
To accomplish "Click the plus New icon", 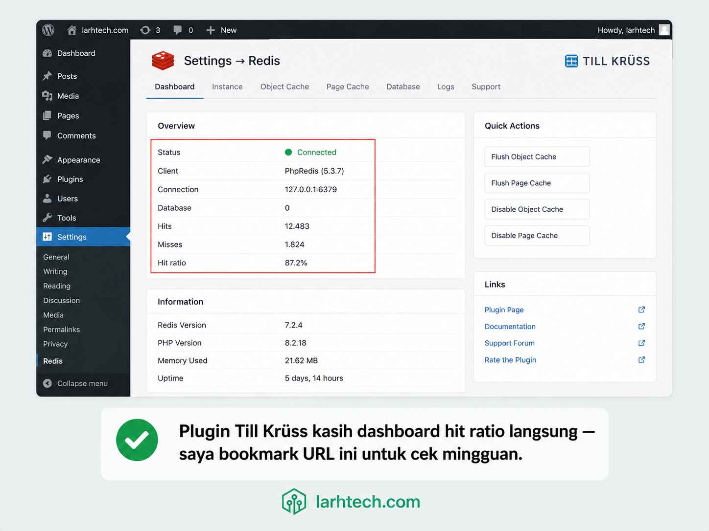I will (x=211, y=30).
